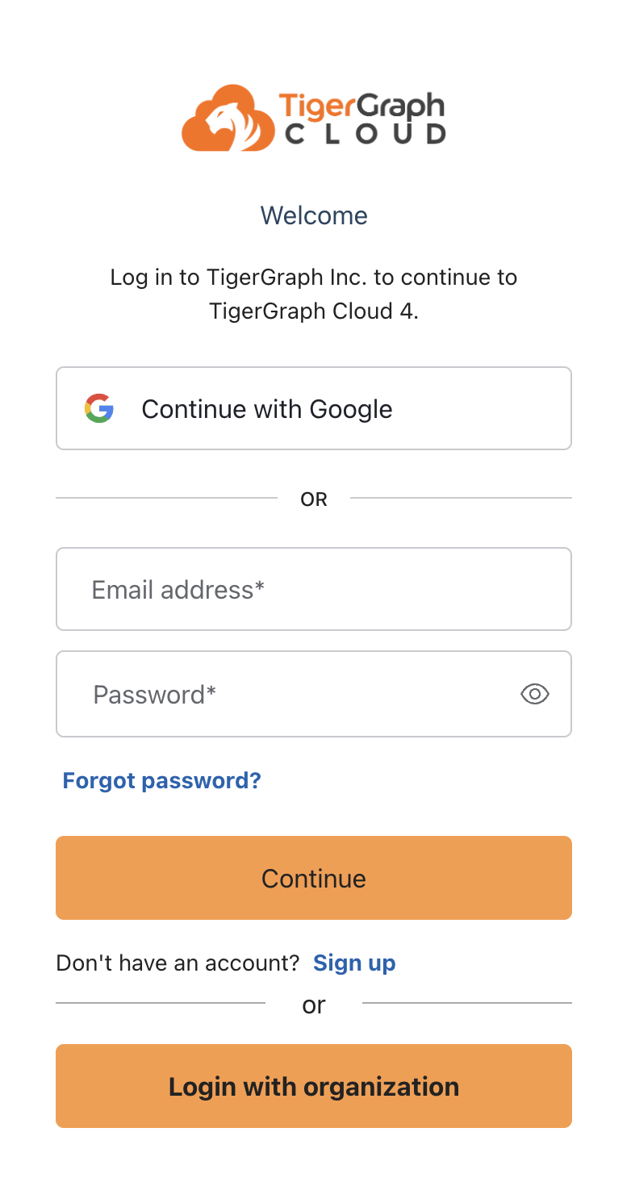Click the orange Continue button

pyautogui.click(x=313, y=878)
